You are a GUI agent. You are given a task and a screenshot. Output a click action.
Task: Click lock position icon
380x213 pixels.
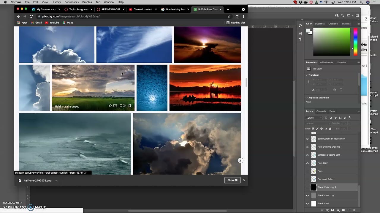coord(322,129)
